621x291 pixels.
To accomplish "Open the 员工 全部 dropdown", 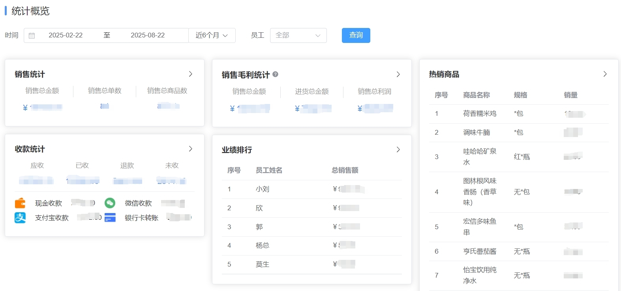I will [x=298, y=35].
